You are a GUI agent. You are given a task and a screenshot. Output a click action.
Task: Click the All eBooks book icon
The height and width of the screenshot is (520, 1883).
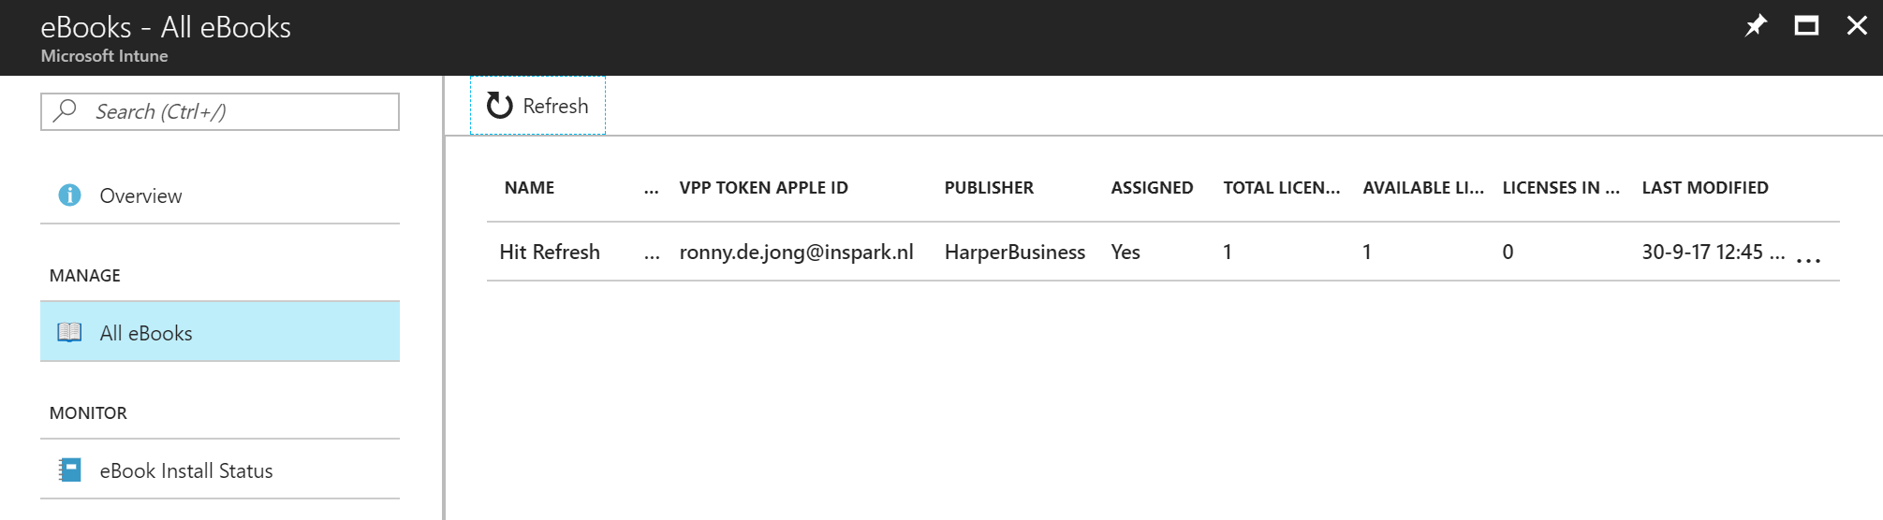pos(69,333)
